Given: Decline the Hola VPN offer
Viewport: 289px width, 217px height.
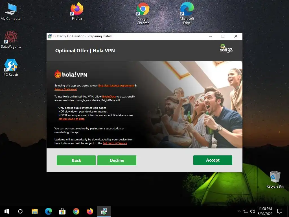Looking at the screenshot, I should (117, 160).
